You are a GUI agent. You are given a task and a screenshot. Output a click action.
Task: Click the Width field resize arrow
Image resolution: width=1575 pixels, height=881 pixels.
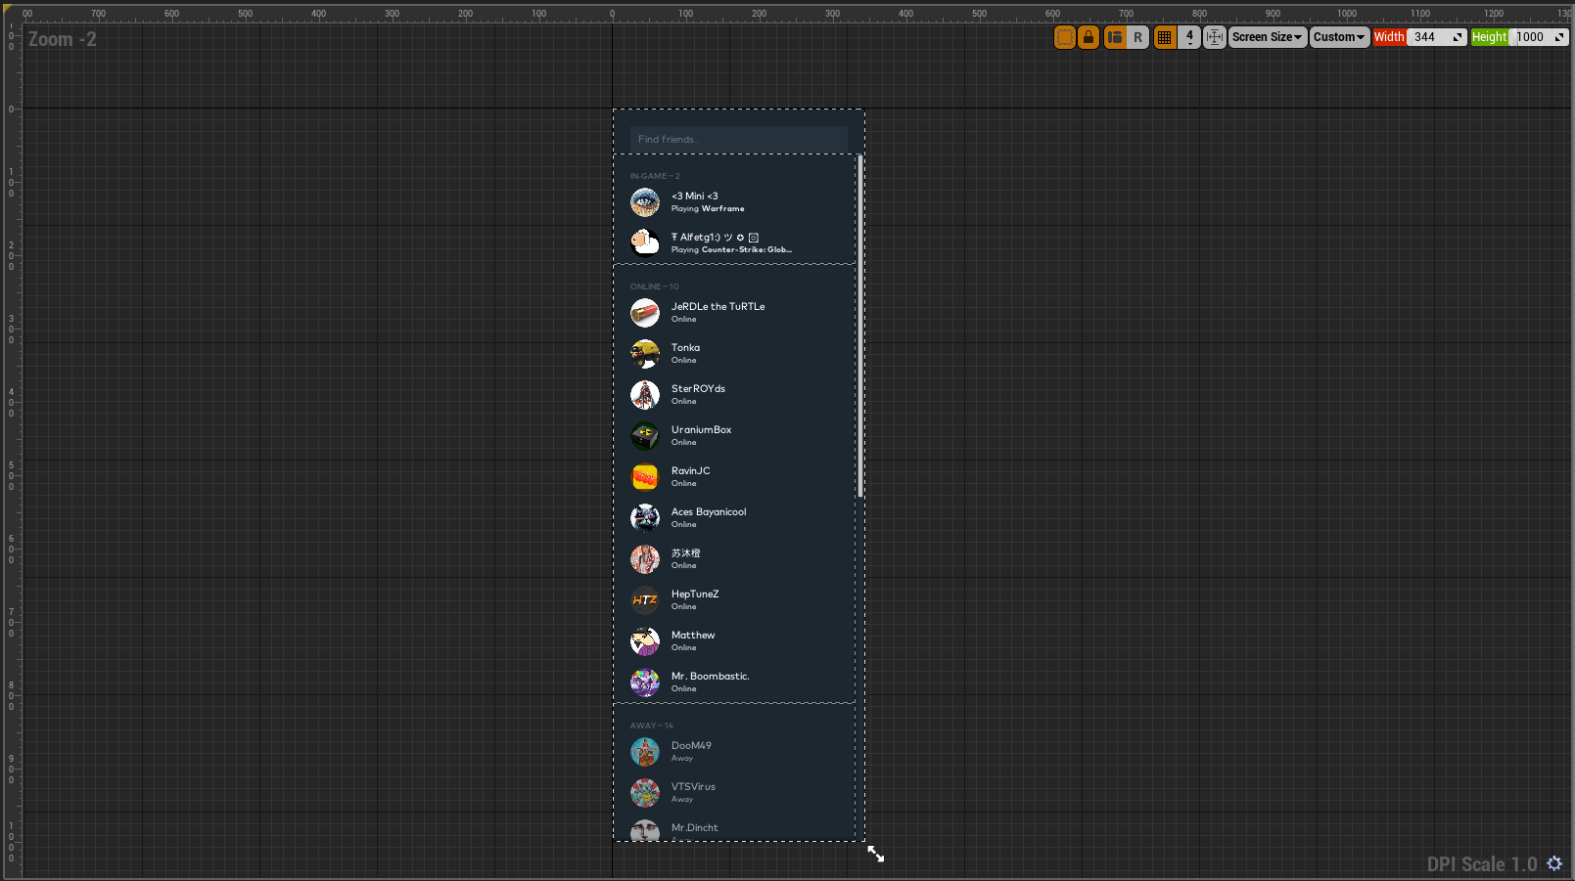coord(1458,37)
